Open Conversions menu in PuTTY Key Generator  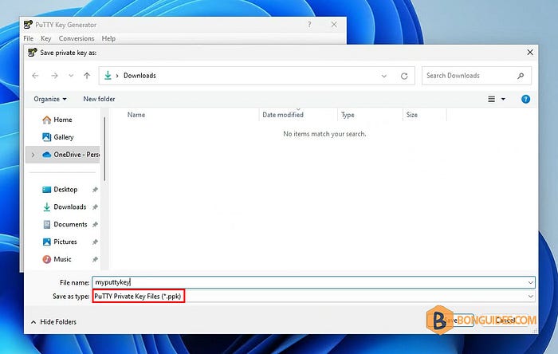(77, 38)
